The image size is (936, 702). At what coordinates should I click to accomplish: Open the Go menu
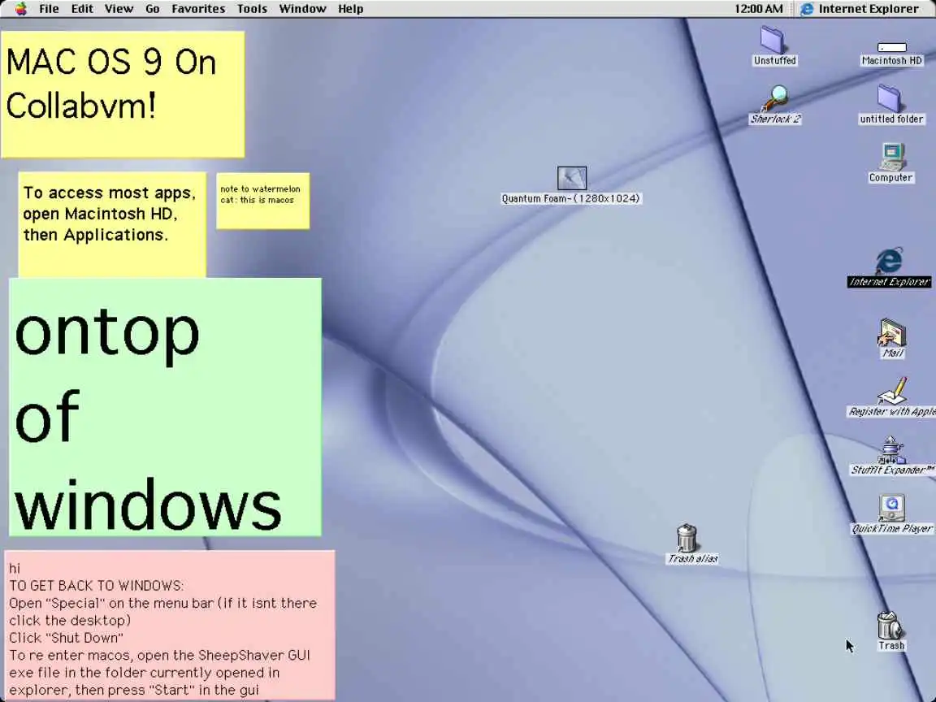click(152, 9)
